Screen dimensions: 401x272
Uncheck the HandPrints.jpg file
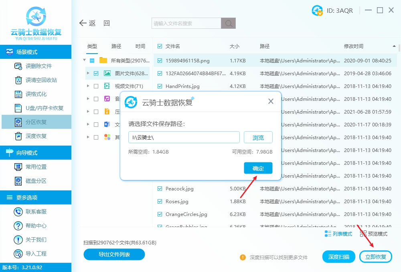[159, 86]
